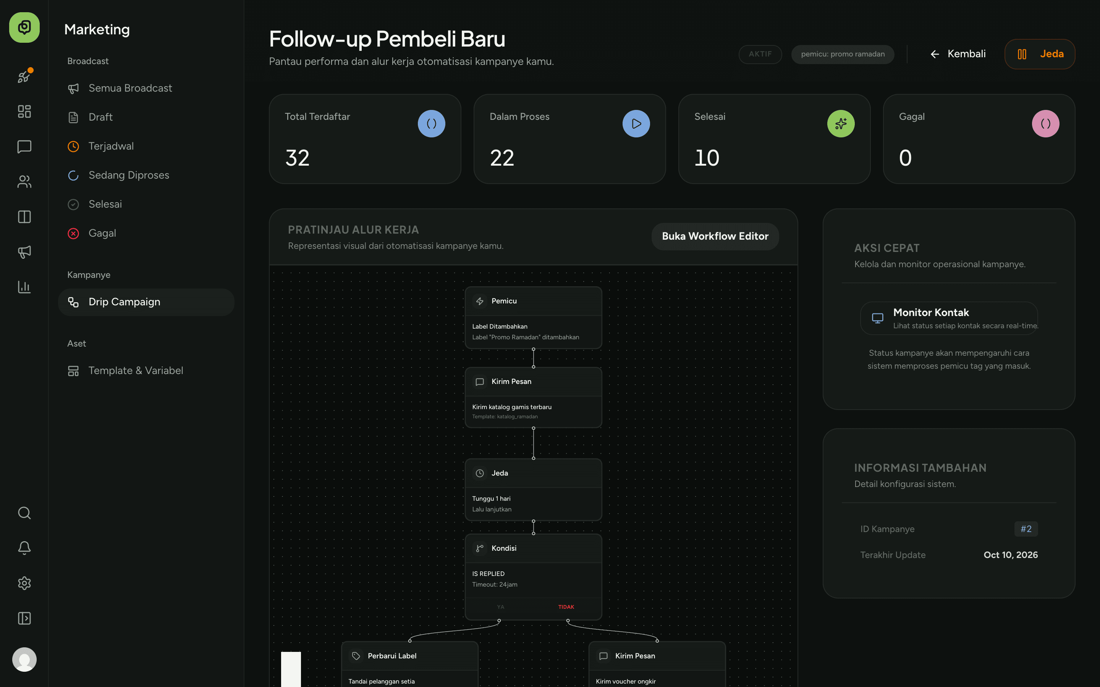This screenshot has width=1100, height=687.
Task: Click the Jeda pause button
Action: [1040, 54]
